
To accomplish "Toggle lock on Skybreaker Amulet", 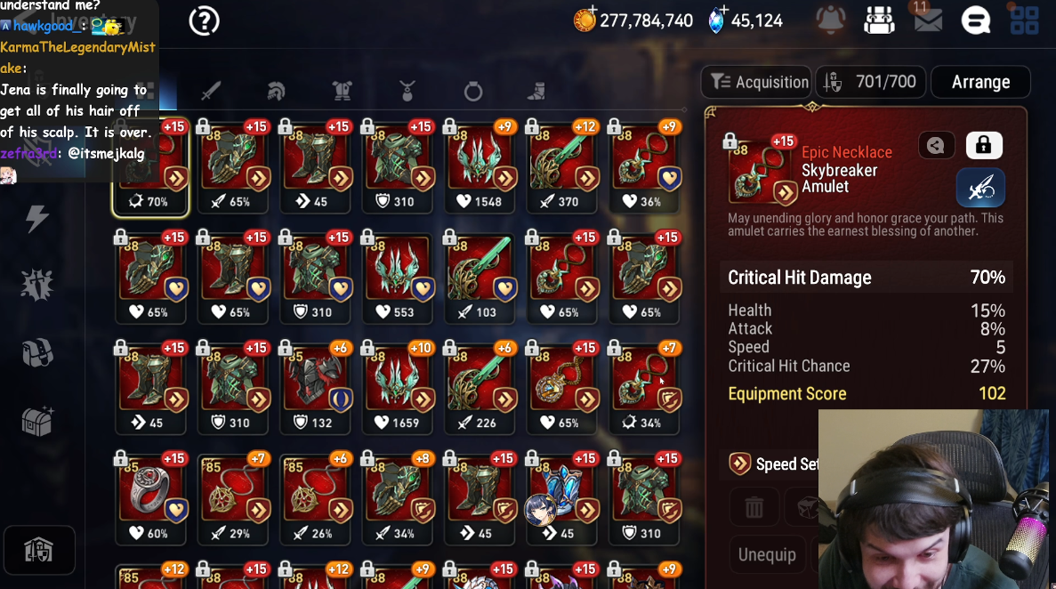I will pyautogui.click(x=984, y=145).
